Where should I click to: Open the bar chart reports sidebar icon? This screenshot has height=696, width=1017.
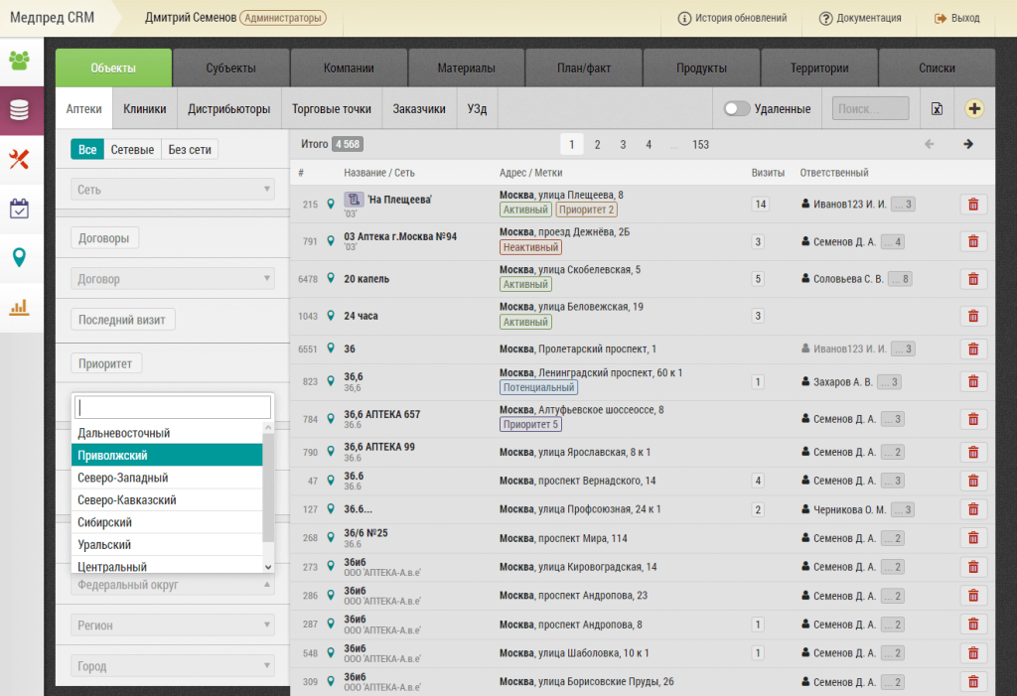[20, 306]
